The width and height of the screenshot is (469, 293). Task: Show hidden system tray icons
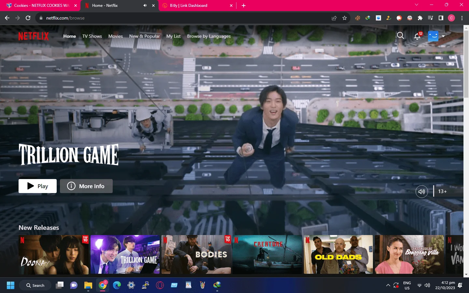[x=388, y=286]
